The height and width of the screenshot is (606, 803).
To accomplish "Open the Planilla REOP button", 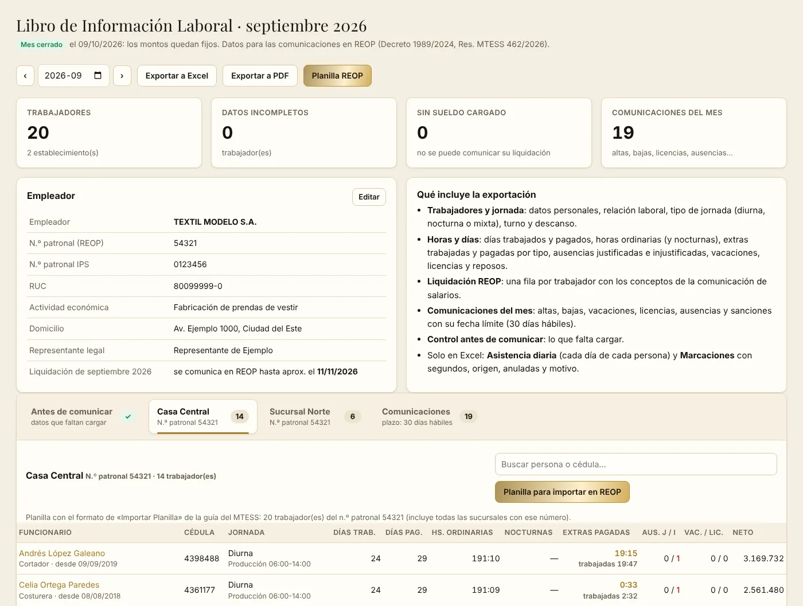I will click(x=337, y=76).
